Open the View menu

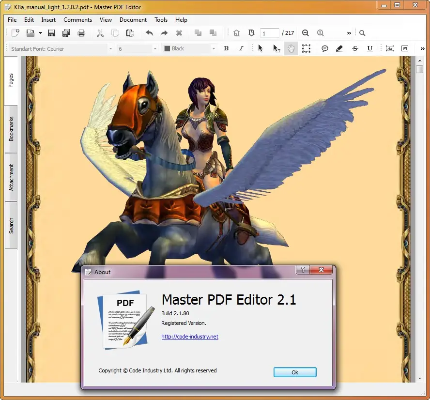(106, 20)
